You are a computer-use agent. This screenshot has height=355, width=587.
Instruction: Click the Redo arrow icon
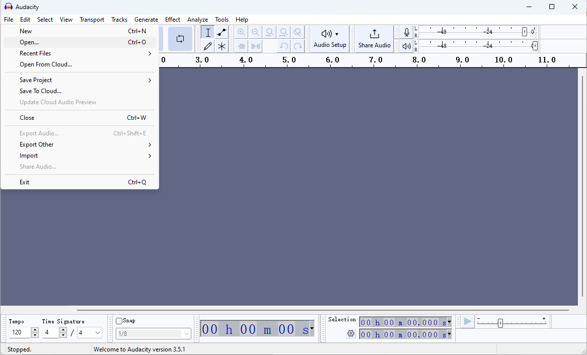tap(298, 46)
